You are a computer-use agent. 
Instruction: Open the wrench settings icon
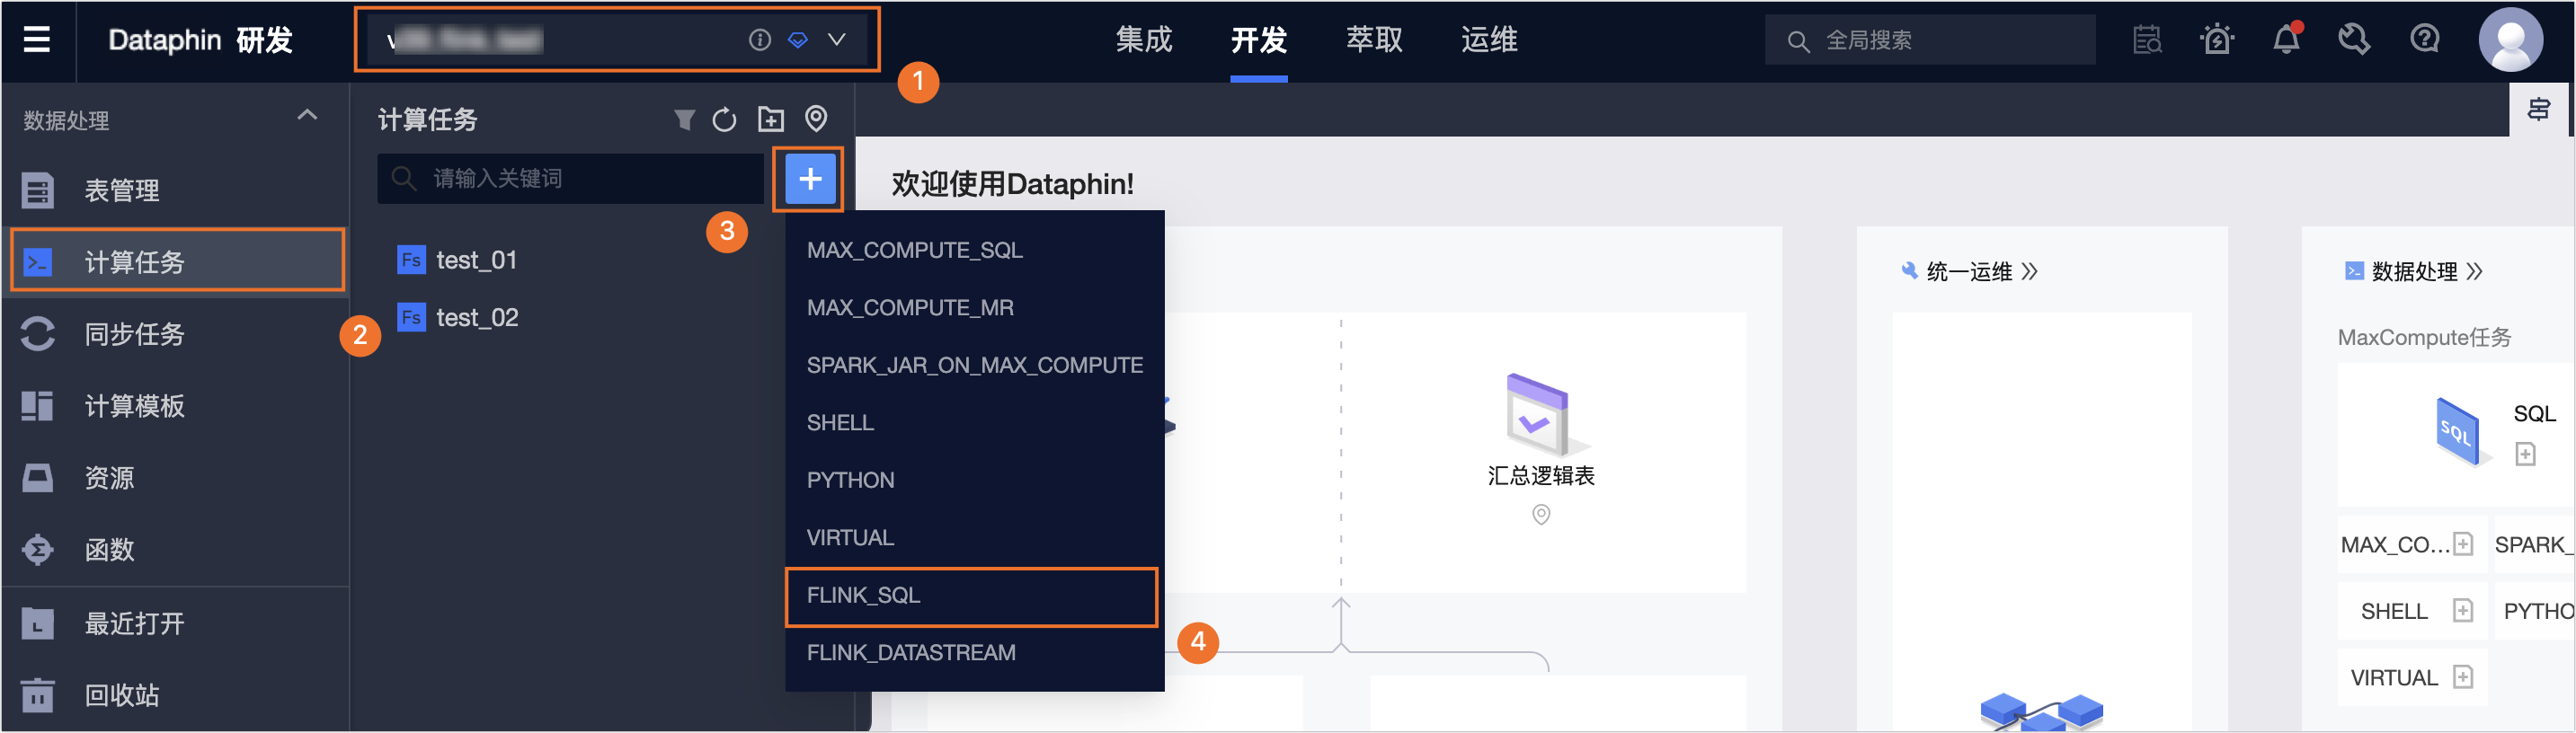[x=2354, y=40]
